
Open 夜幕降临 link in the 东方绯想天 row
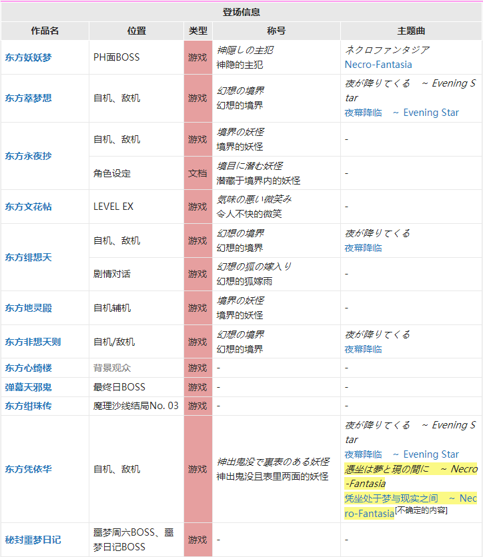click(363, 248)
